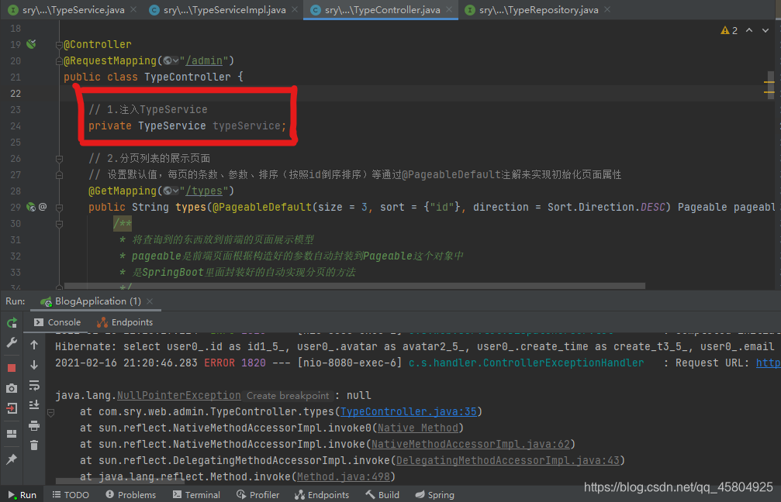Collapse the comment fold on line 26
The height and width of the screenshot is (502, 781).
(x=59, y=159)
